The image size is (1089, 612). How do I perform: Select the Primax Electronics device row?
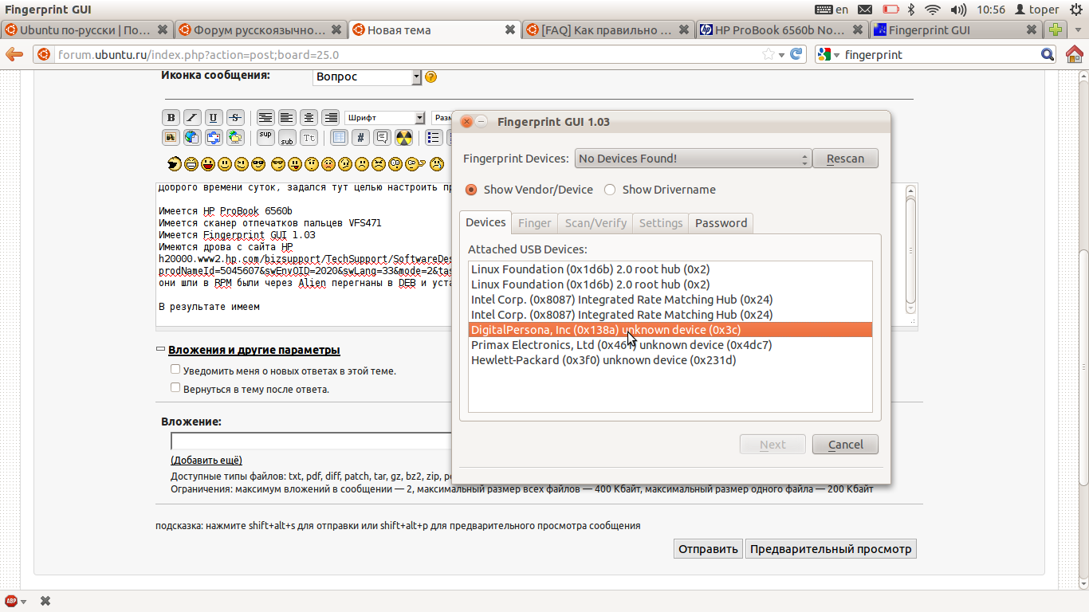tap(670, 345)
